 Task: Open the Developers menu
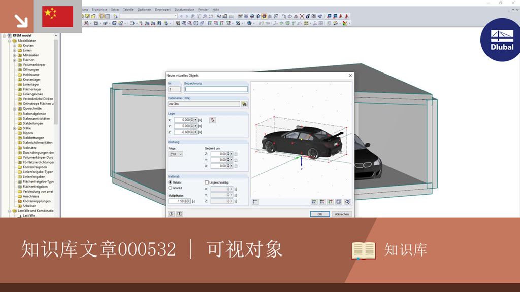[163, 10]
